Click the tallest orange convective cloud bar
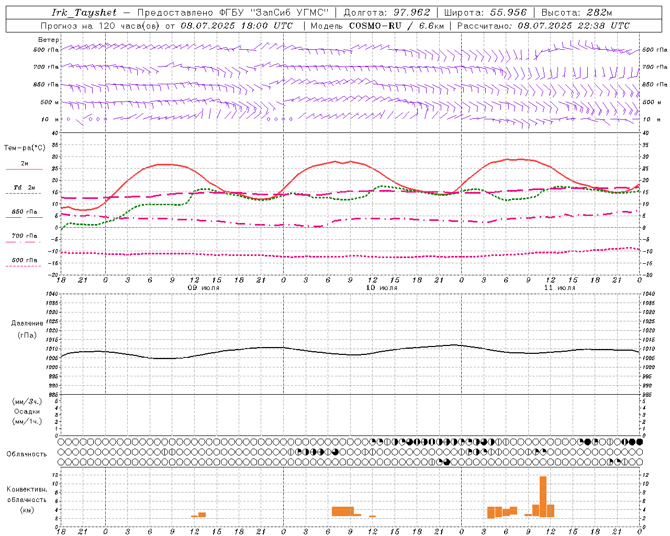 click(543, 496)
